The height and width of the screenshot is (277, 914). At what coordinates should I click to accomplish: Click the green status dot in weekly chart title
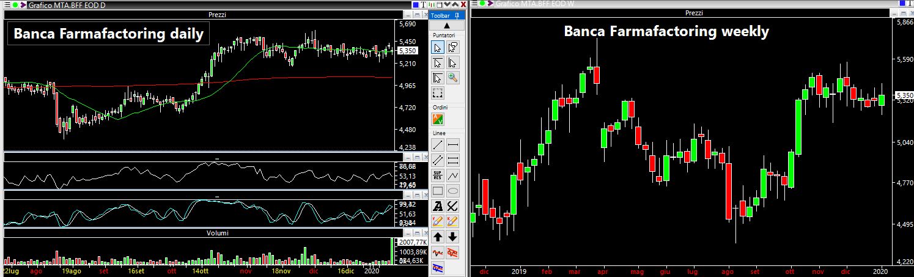click(484, 4)
